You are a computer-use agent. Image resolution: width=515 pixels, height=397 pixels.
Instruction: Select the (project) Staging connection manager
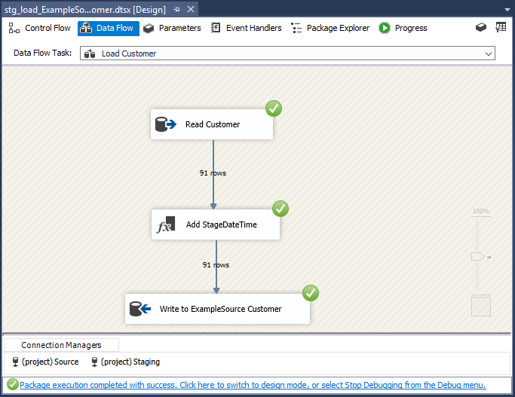(x=126, y=362)
